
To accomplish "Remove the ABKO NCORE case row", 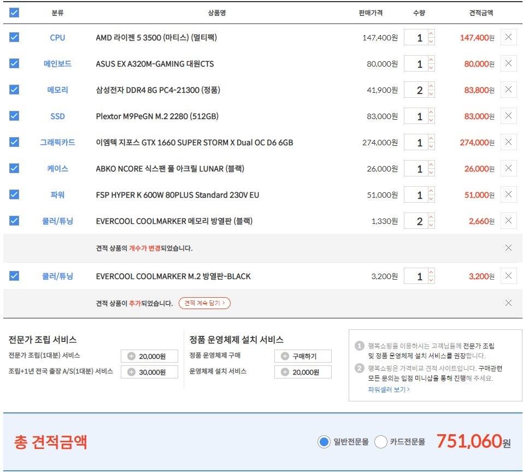I will coord(508,168).
